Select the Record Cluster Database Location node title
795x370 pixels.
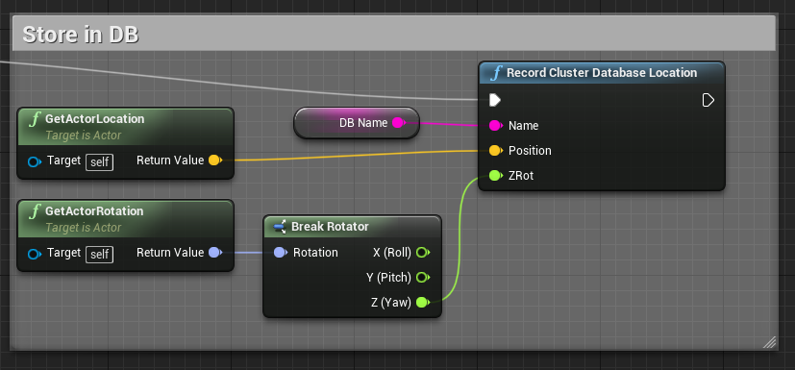coord(602,72)
